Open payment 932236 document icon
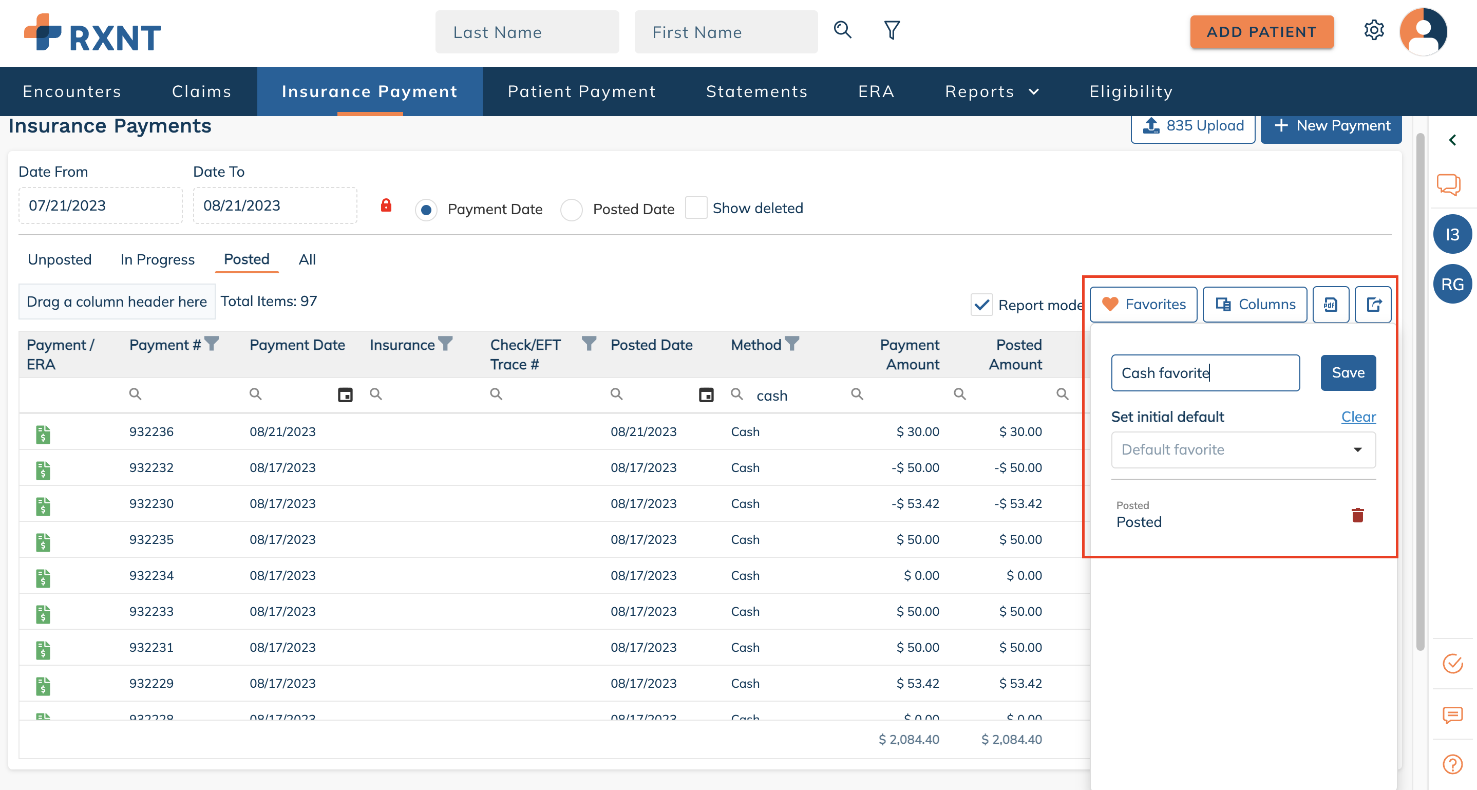 43,434
